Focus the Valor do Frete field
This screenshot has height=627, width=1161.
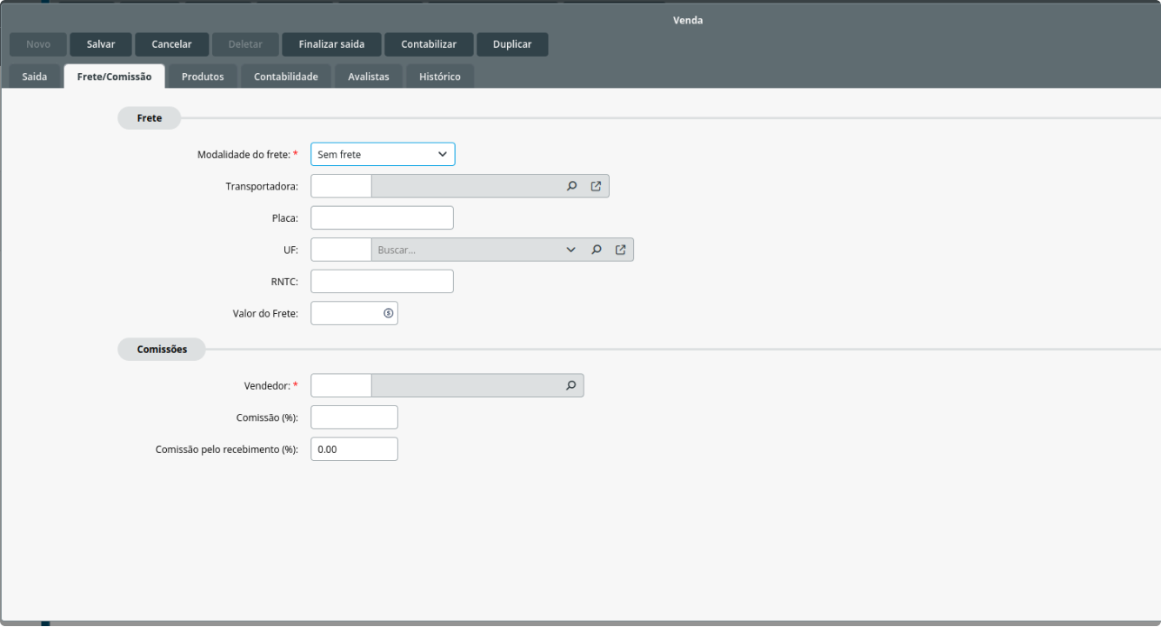354,313
